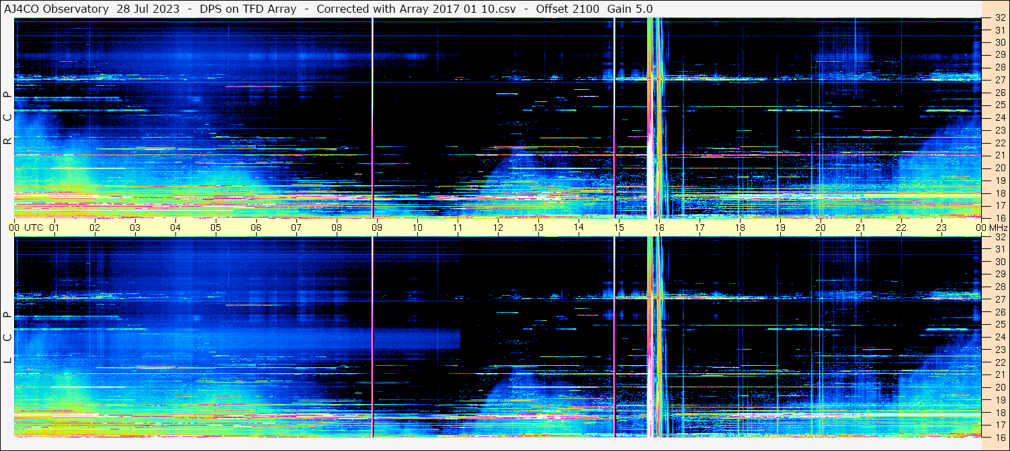
Task: Select the 03 hour tick label
Action: 135,228
